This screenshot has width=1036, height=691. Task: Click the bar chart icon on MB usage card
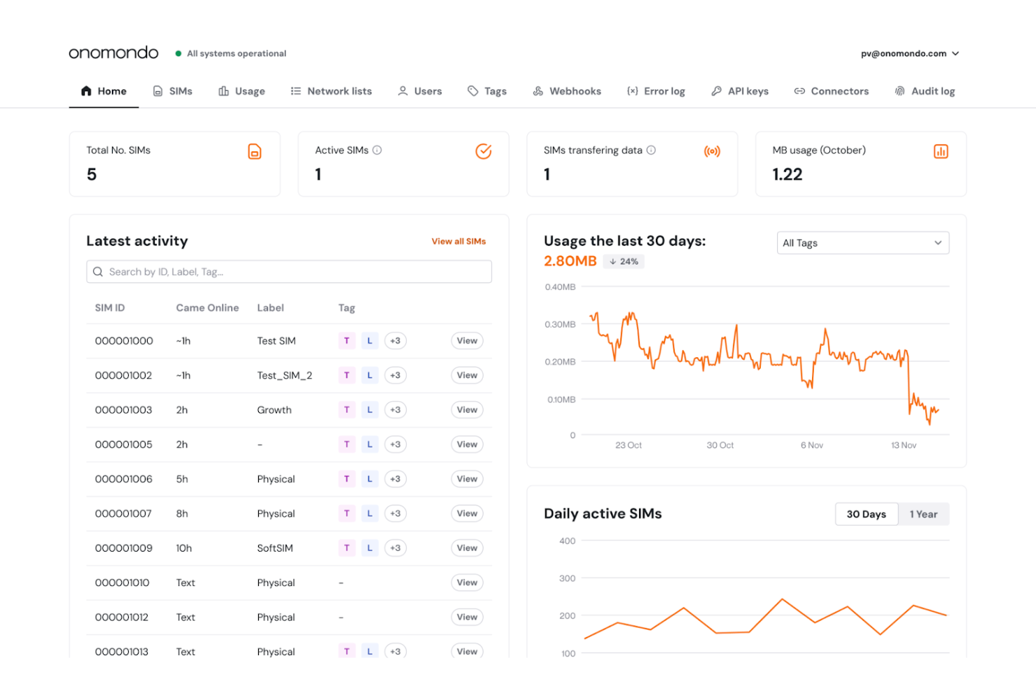tap(941, 151)
